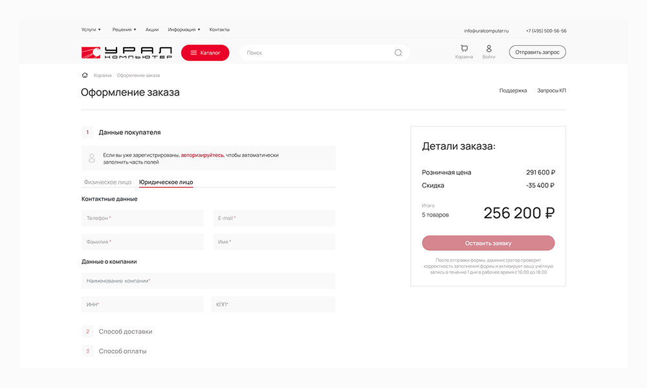This screenshot has height=388, width=647.
Task: Switch to the Физическое лицо tab
Action: click(107, 182)
